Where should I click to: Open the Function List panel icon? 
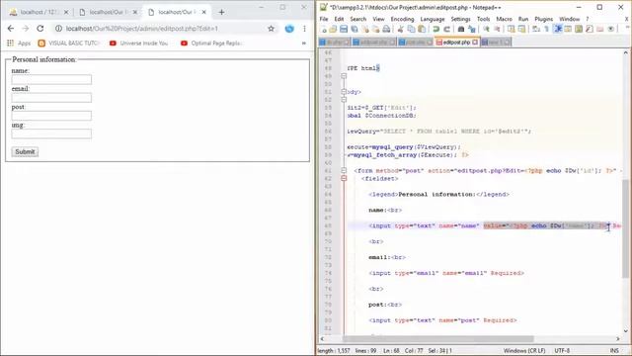pyautogui.click(x=590, y=29)
